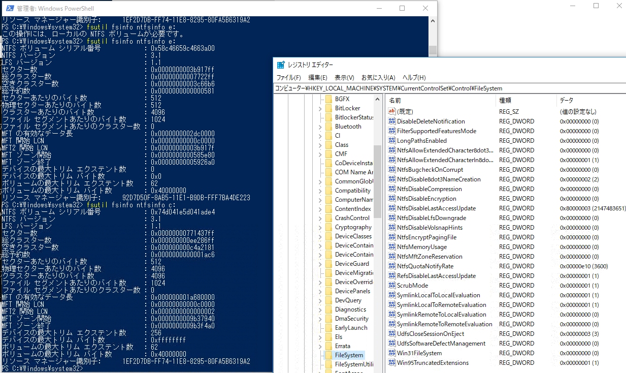Open the 編集(E) menu in Registry Editor
Viewport: 626px width, 373px height.
(318, 77)
